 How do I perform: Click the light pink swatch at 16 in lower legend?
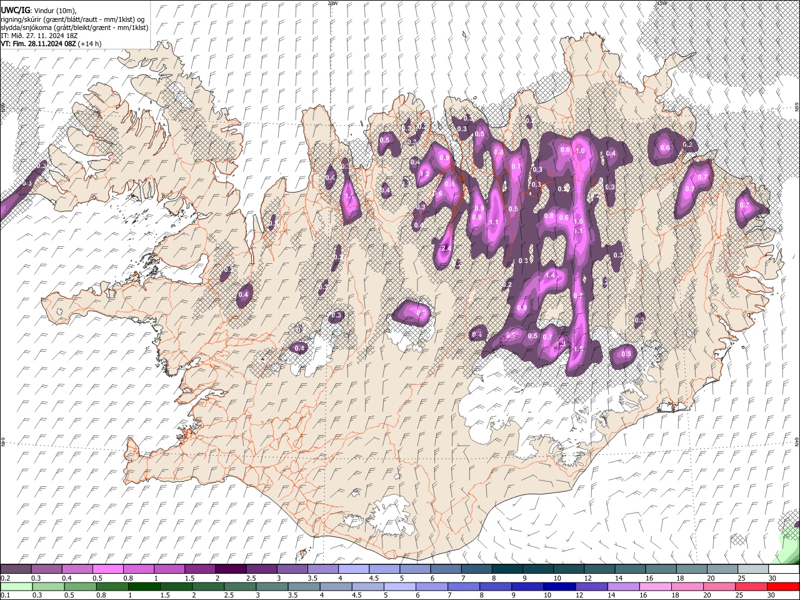(x=656, y=587)
